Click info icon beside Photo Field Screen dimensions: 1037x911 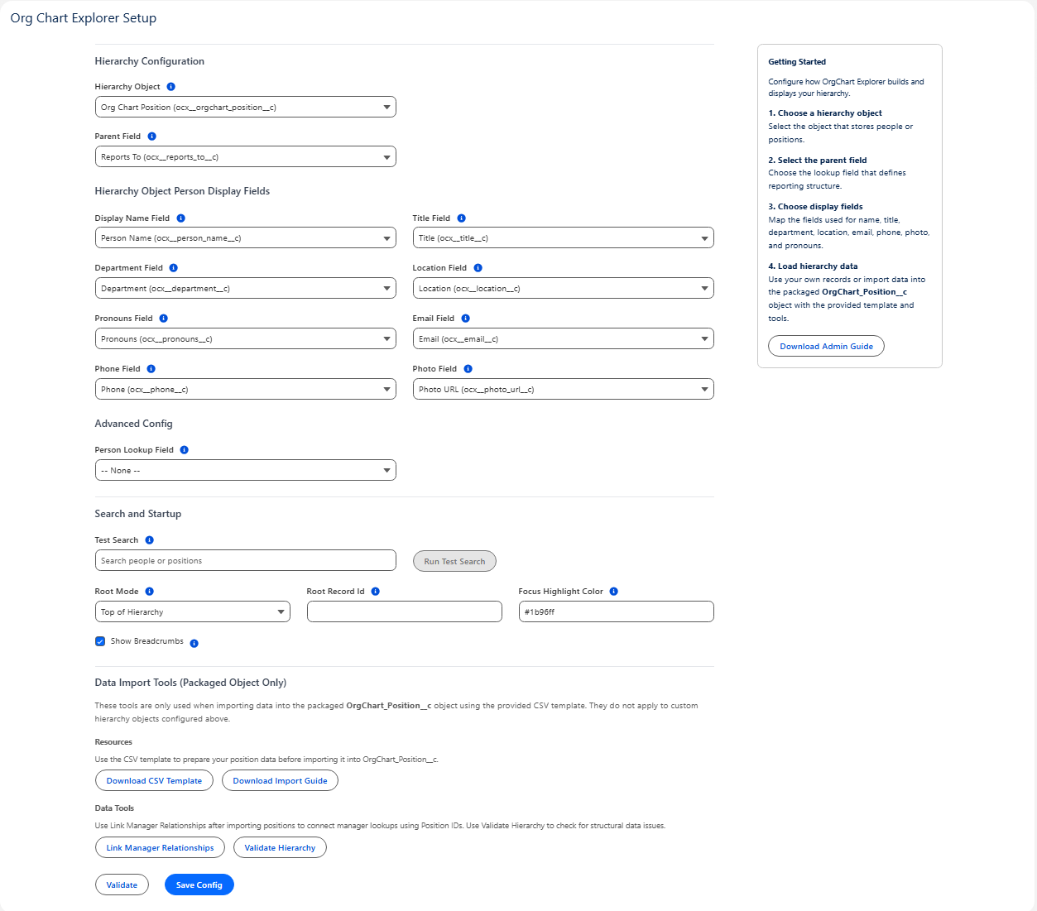pos(468,369)
